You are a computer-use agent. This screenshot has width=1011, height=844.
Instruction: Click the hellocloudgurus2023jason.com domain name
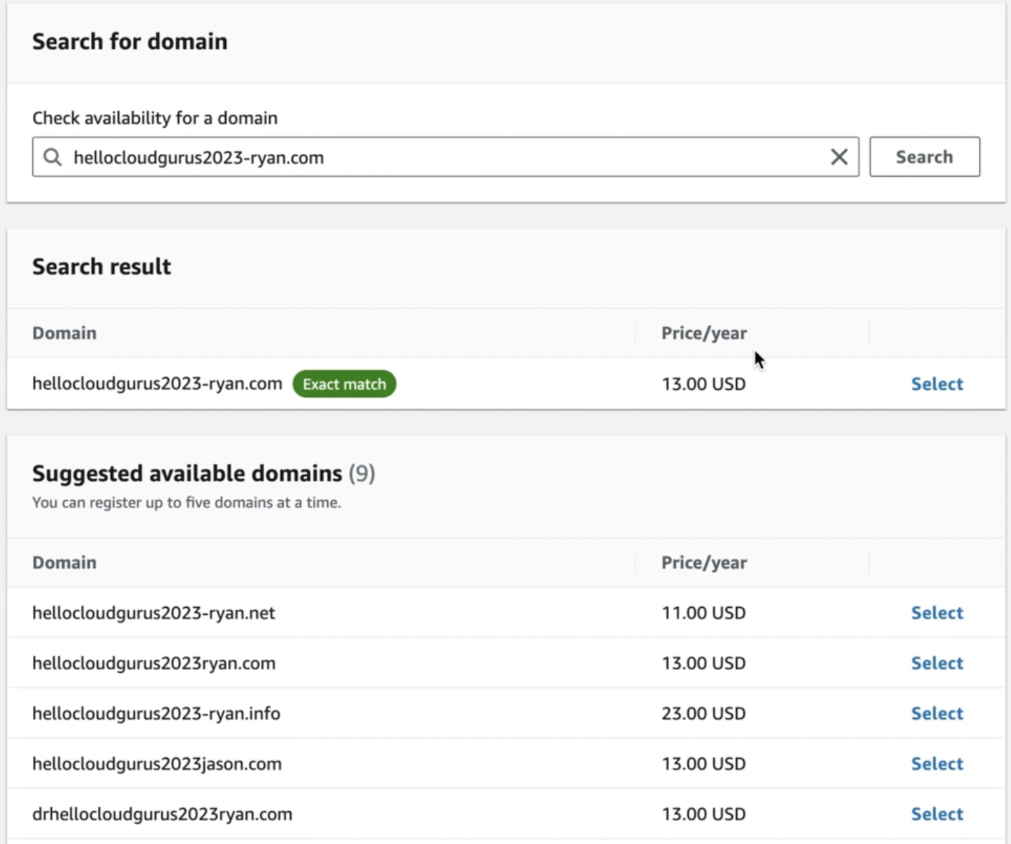pos(157,764)
